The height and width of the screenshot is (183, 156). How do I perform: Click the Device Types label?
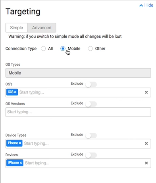[x=16, y=135]
